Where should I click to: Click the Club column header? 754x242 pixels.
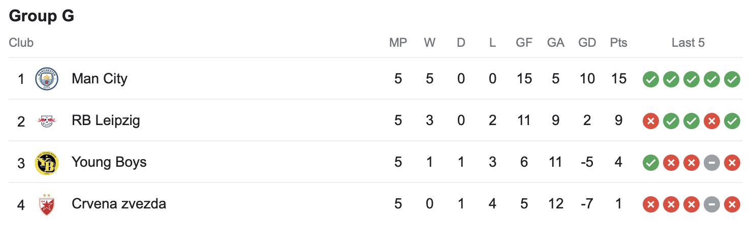click(21, 43)
